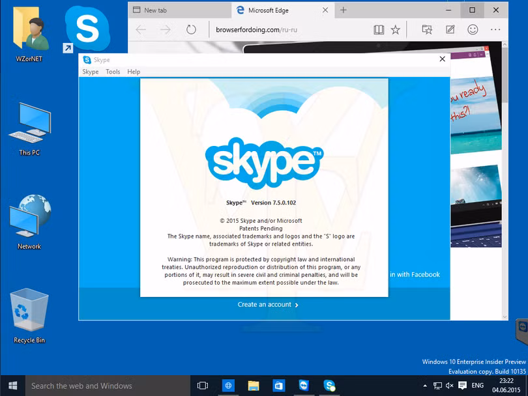Open the Store app from the taskbar
Image resolution: width=528 pixels, height=396 pixels.
coord(278,386)
